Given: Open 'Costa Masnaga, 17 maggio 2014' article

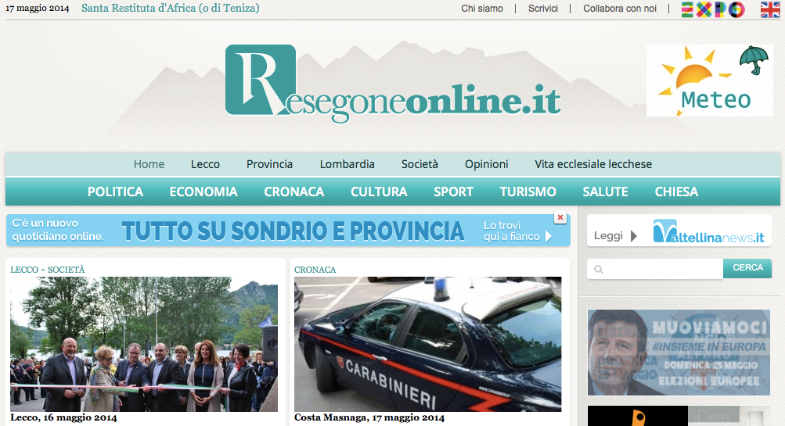Looking at the screenshot, I should coord(369,417).
